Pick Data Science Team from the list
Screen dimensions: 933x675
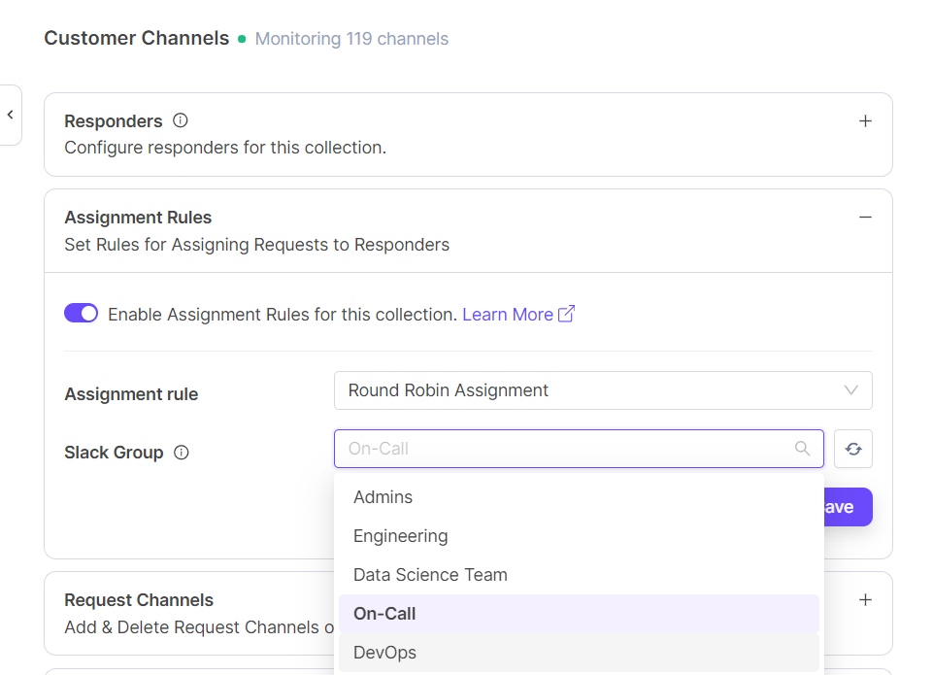tap(430, 575)
